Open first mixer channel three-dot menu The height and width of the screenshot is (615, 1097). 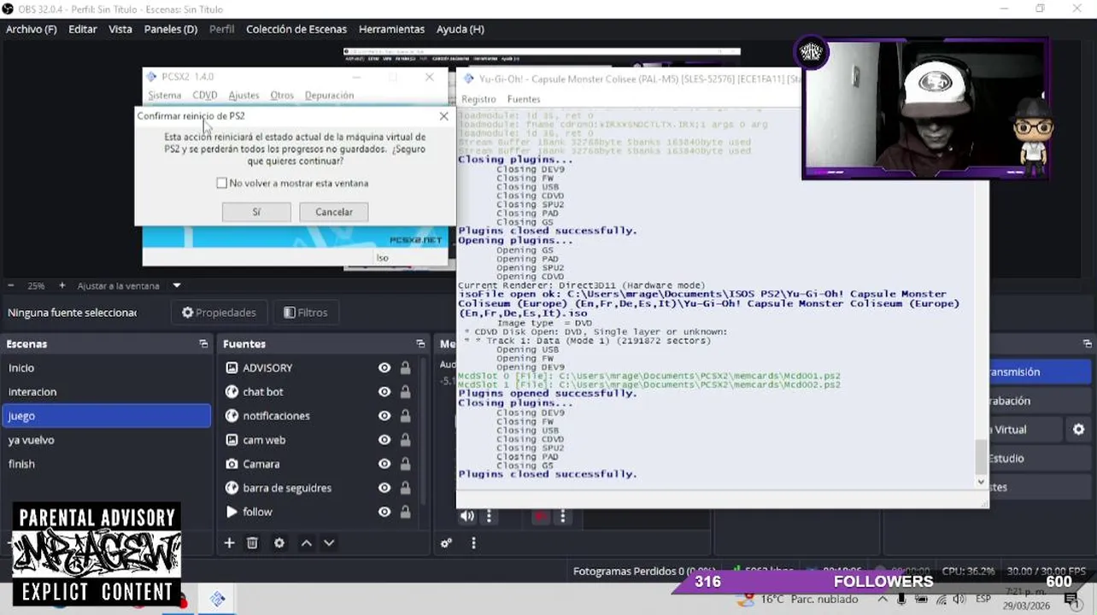[490, 516]
